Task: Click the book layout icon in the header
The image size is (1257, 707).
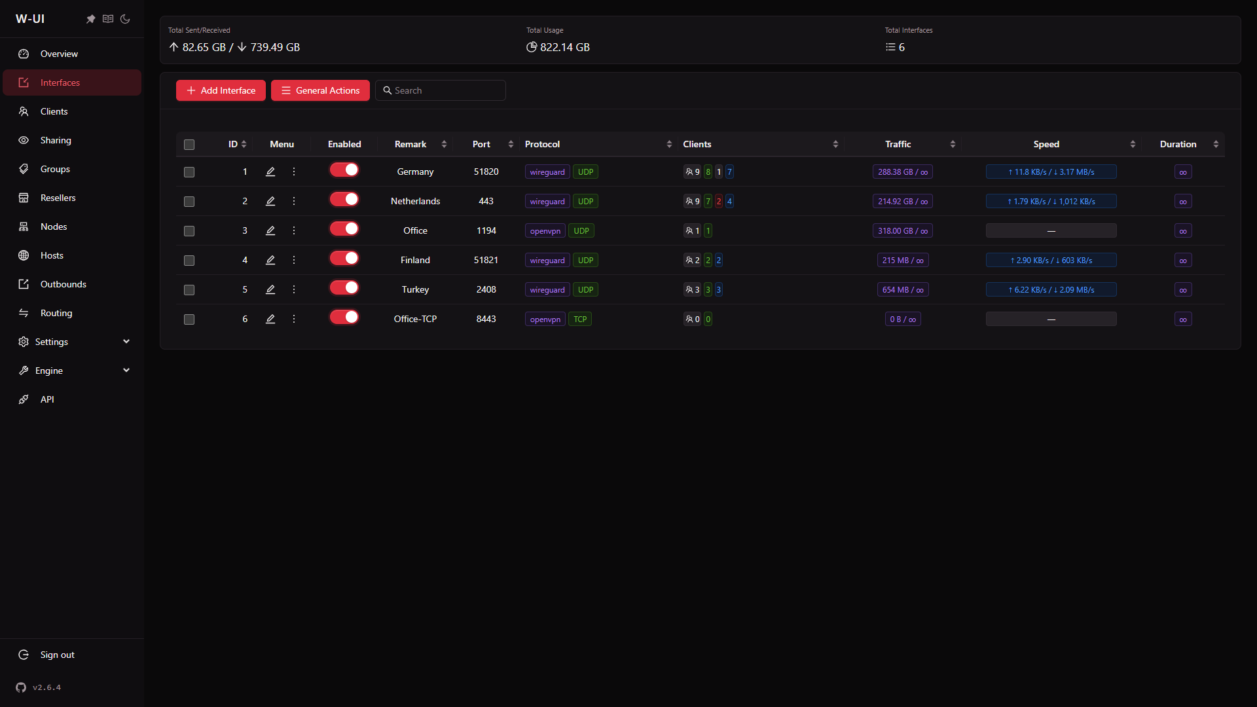Action: [108, 19]
